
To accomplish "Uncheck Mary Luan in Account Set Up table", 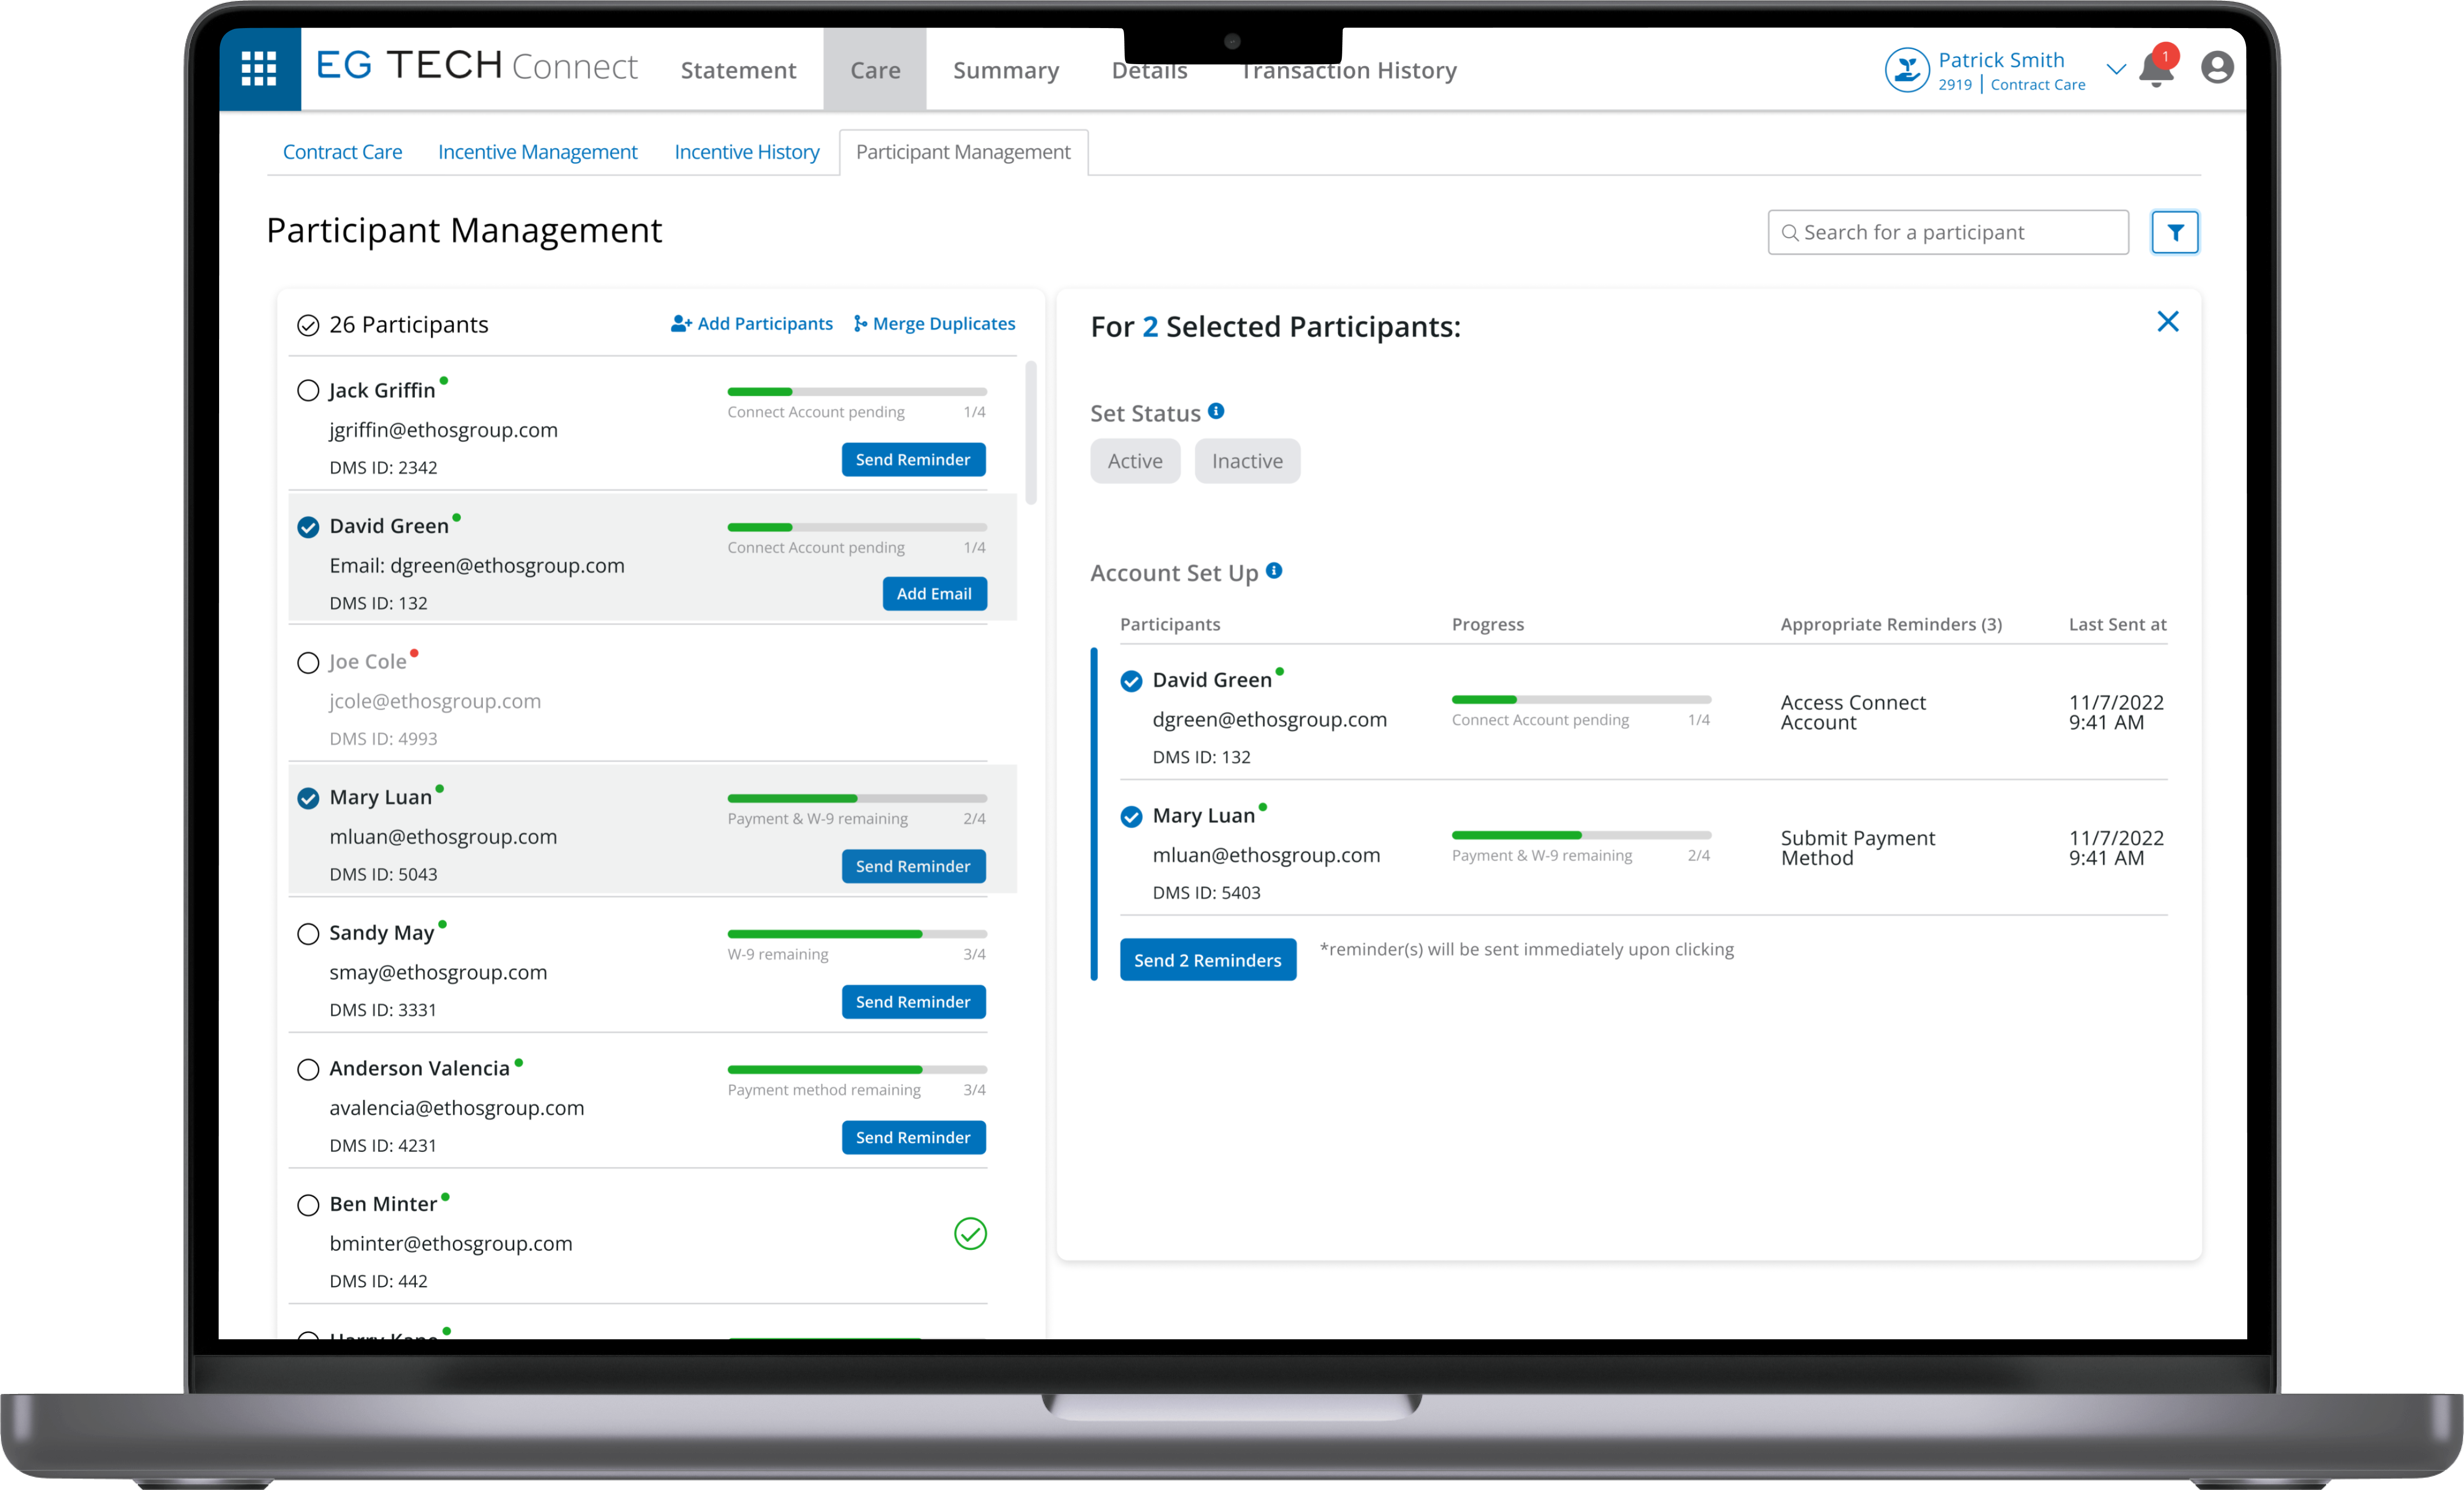I will 1131,817.
